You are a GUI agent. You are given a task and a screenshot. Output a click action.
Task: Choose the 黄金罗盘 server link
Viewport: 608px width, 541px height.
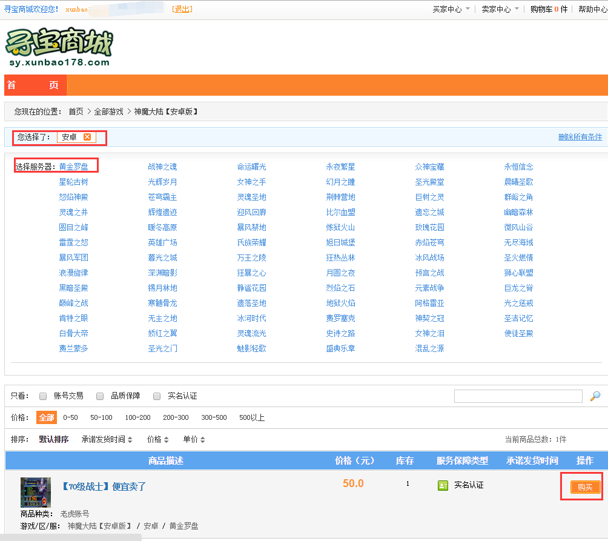tap(73, 167)
